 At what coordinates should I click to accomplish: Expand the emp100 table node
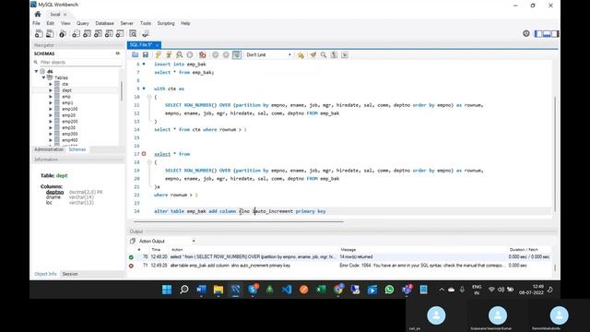point(51,109)
